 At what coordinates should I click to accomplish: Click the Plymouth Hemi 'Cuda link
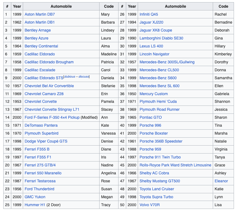click(x=158, y=101)
